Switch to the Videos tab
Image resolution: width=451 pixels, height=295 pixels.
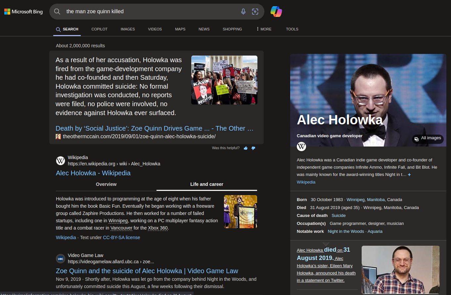point(155,29)
